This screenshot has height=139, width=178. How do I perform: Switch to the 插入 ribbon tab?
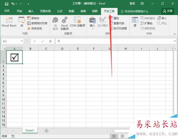31,11
